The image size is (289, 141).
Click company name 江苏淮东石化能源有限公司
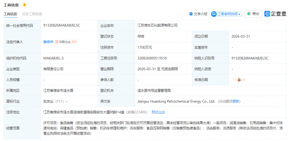pos(158,26)
